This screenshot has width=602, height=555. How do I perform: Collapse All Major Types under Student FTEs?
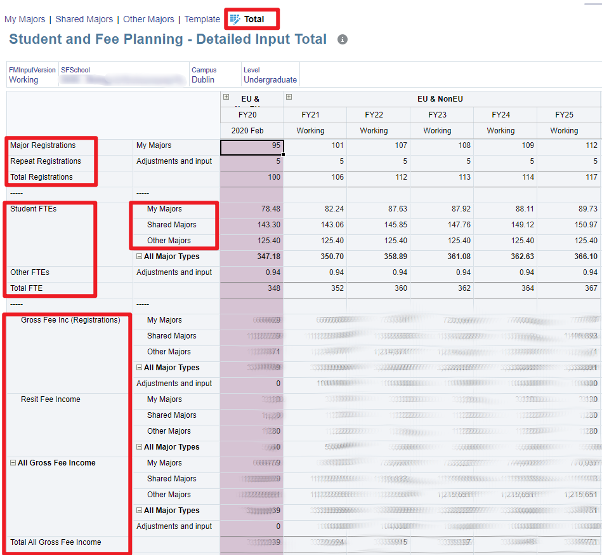pyautogui.click(x=139, y=257)
